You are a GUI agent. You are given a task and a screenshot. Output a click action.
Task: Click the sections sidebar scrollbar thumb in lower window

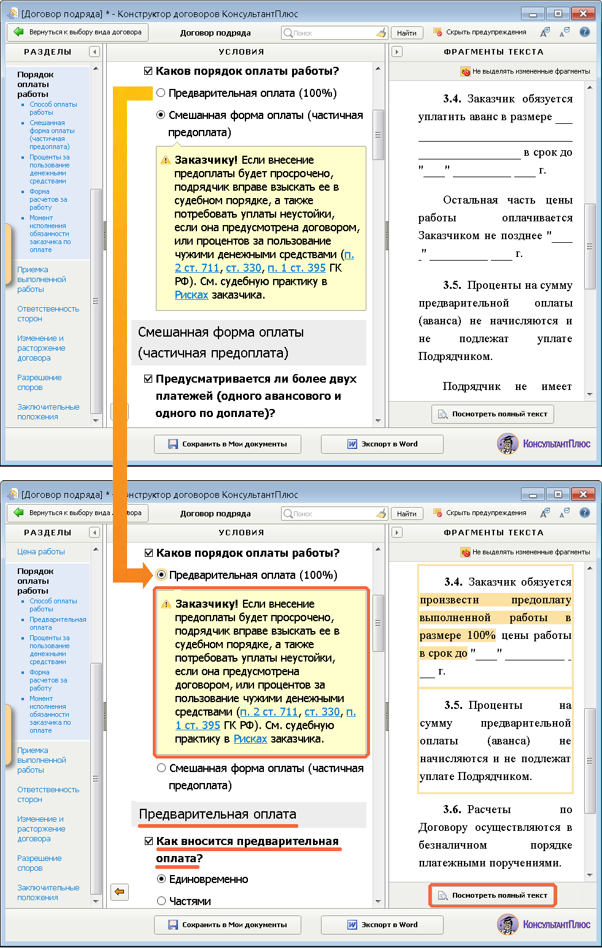click(x=95, y=779)
